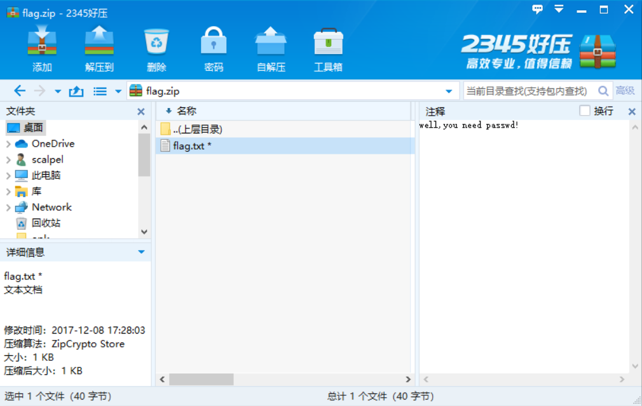Expand the Network tree node
The width and height of the screenshot is (642, 406).
click(8, 208)
